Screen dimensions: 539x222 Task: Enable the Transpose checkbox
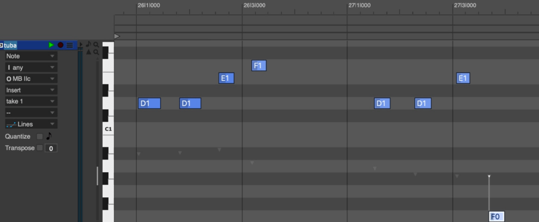pyautogui.click(x=39, y=148)
